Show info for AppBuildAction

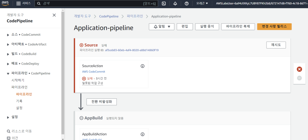tap(142, 134)
